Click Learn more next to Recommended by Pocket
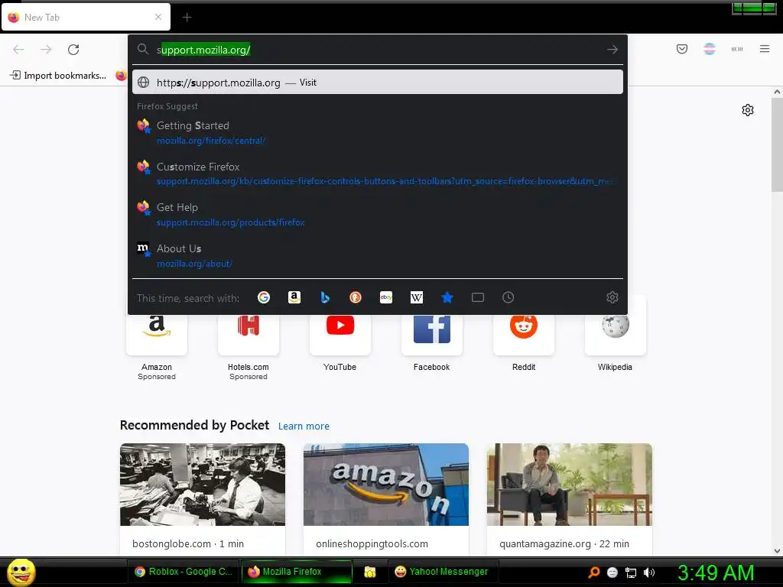The image size is (783, 587). (x=304, y=426)
